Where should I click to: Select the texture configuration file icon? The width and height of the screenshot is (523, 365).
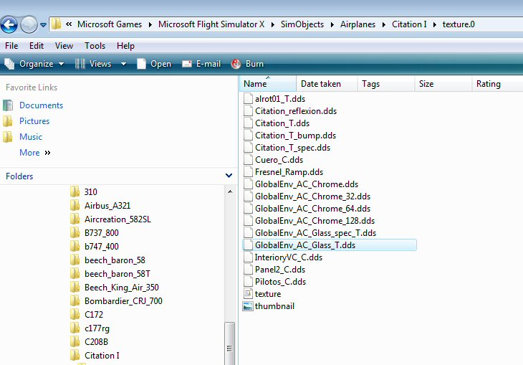248,294
